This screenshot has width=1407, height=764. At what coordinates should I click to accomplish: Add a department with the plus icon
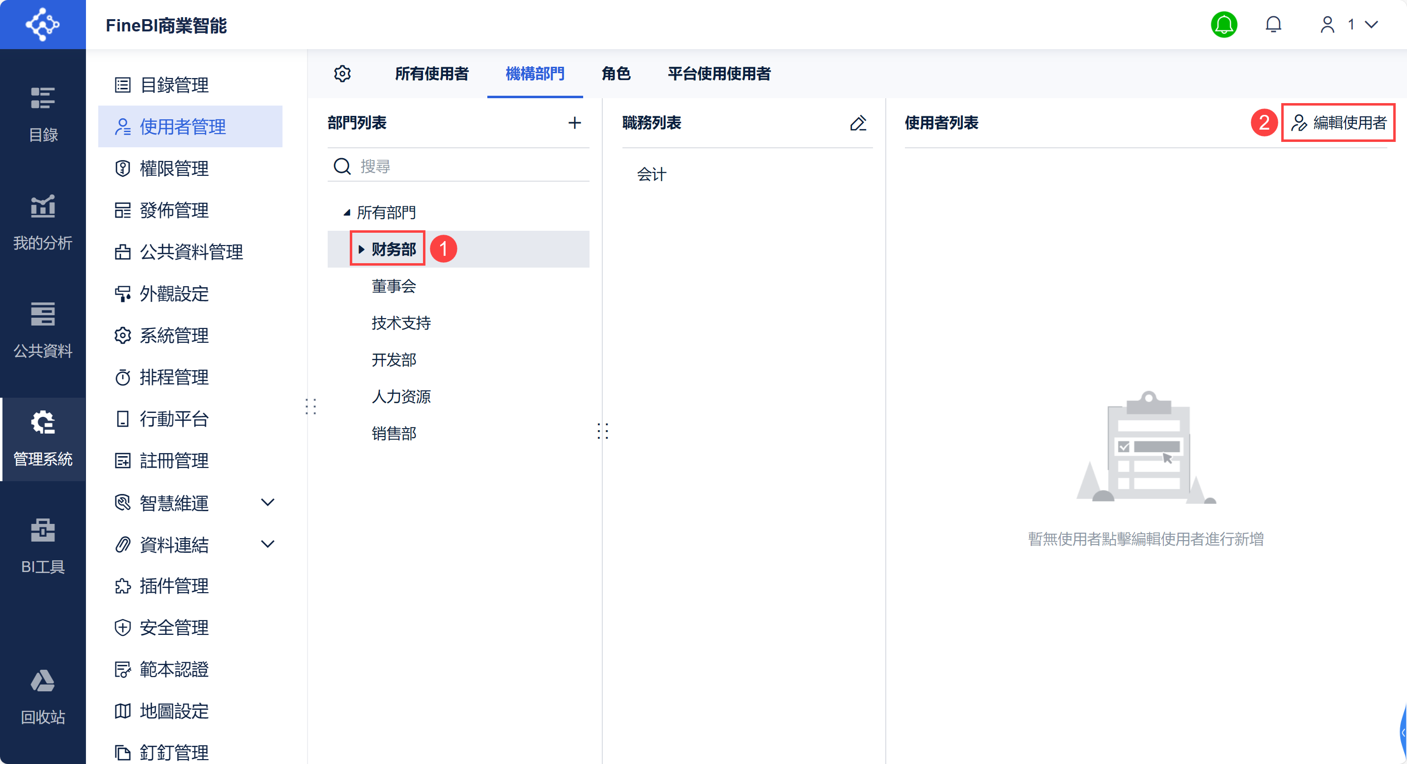574,123
